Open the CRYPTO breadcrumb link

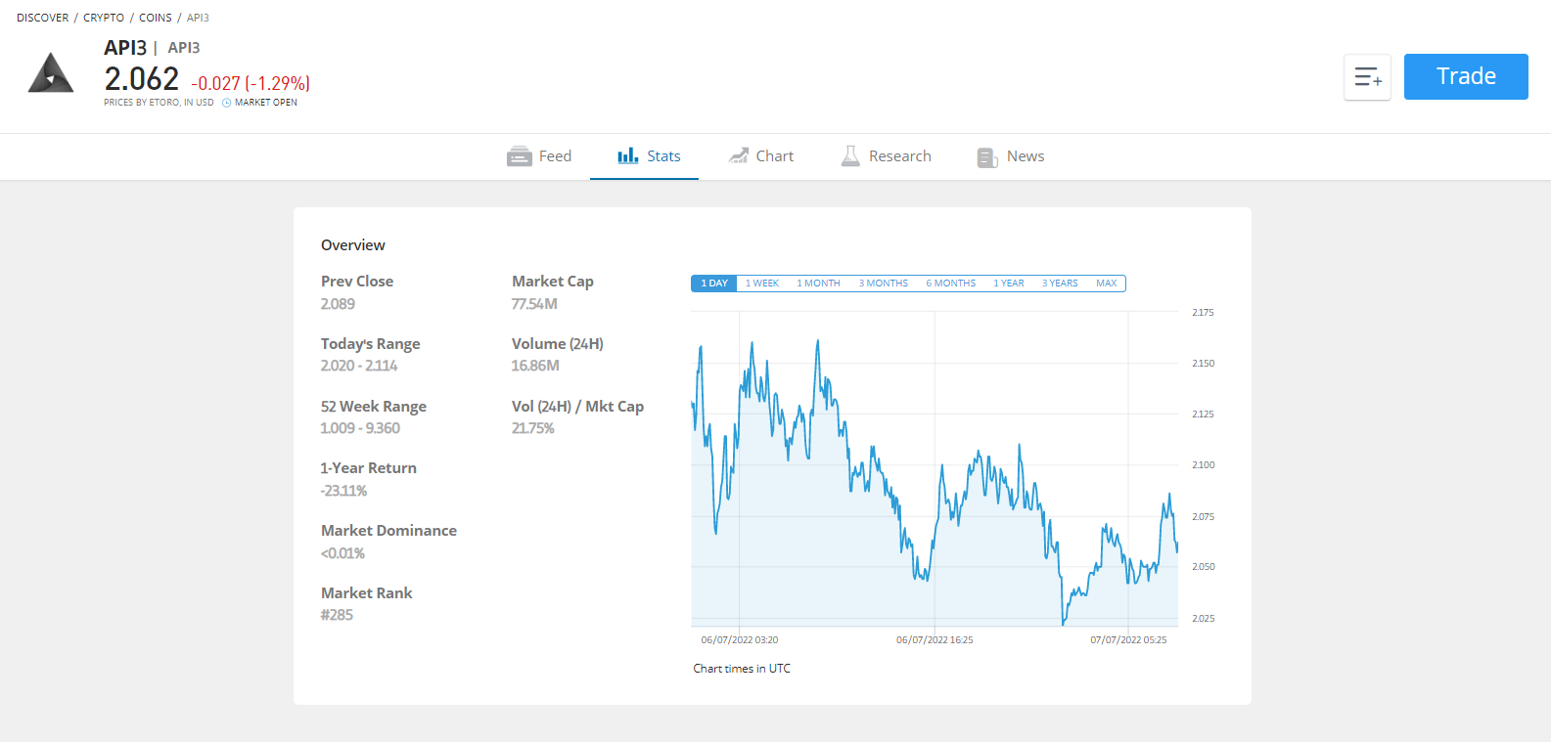[x=104, y=18]
